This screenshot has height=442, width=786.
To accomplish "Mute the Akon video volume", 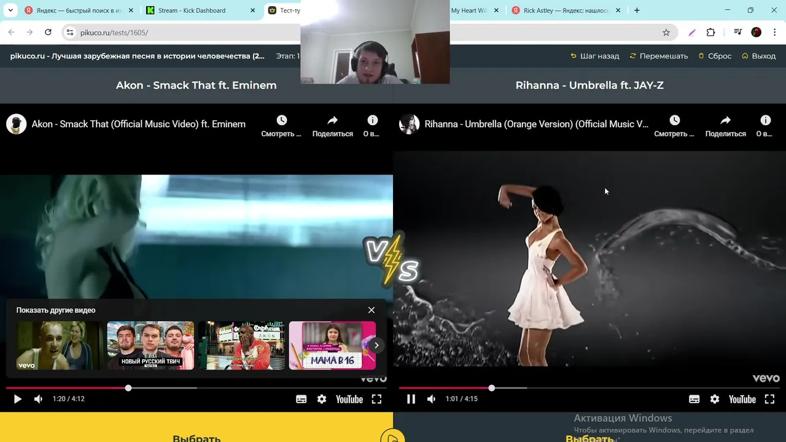I will point(38,399).
